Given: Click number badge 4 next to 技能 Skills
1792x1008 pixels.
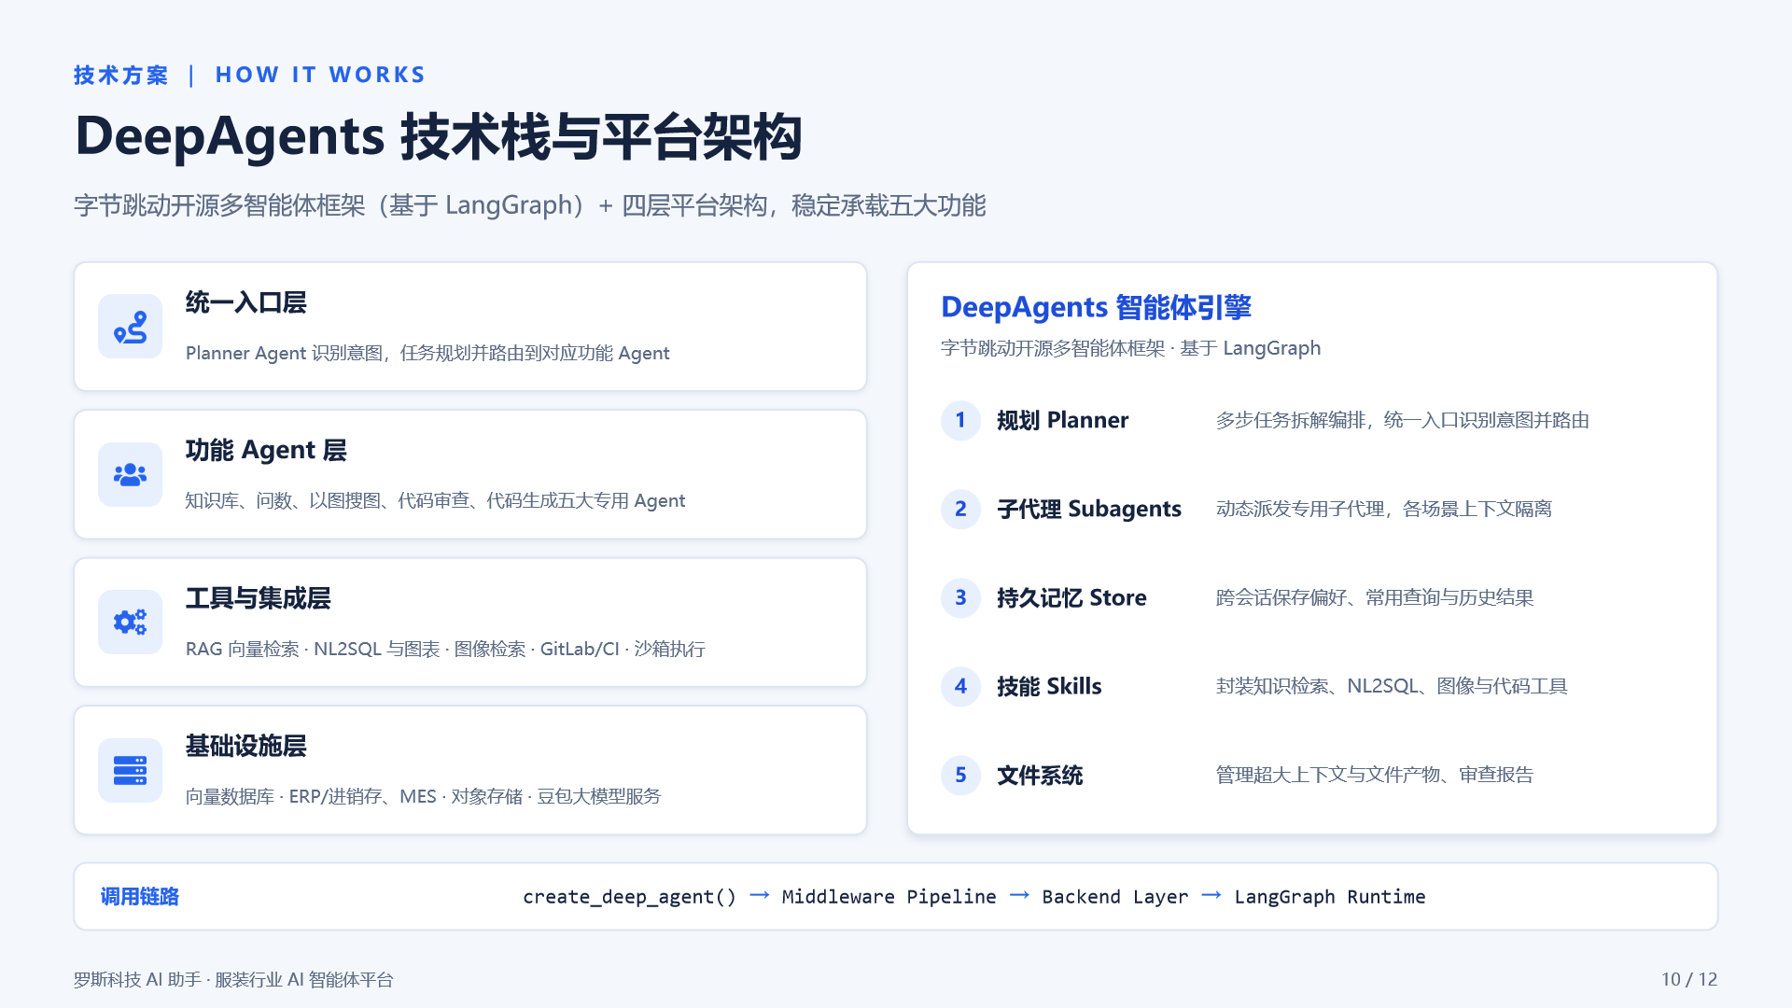Looking at the screenshot, I should click(x=960, y=686).
